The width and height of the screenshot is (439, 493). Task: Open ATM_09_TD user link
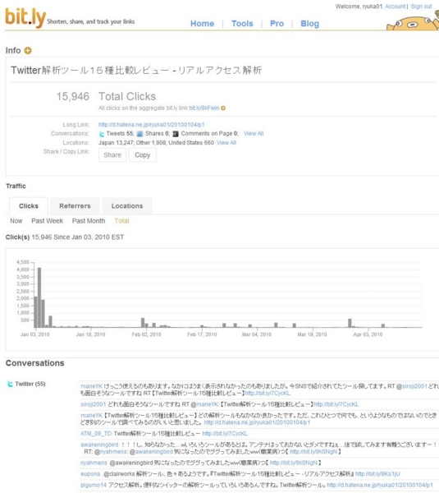pyautogui.click(x=96, y=434)
